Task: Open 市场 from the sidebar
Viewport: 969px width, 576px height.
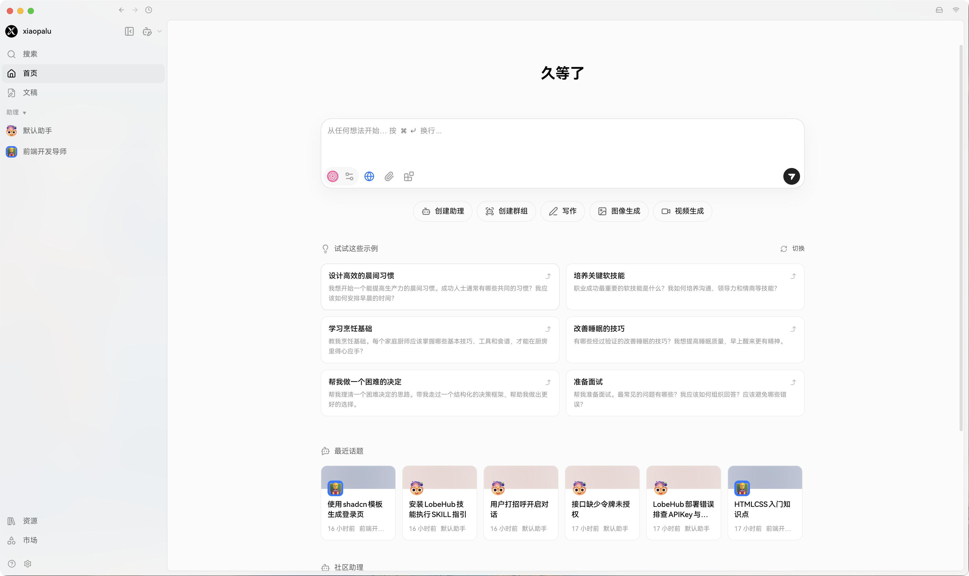Action: click(x=30, y=540)
